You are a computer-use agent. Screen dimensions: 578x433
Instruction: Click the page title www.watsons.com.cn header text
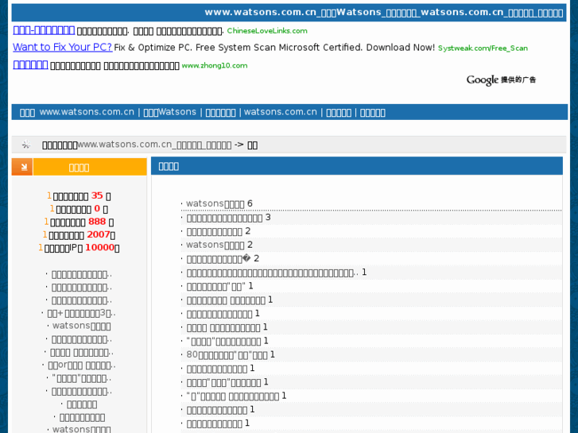384,13
